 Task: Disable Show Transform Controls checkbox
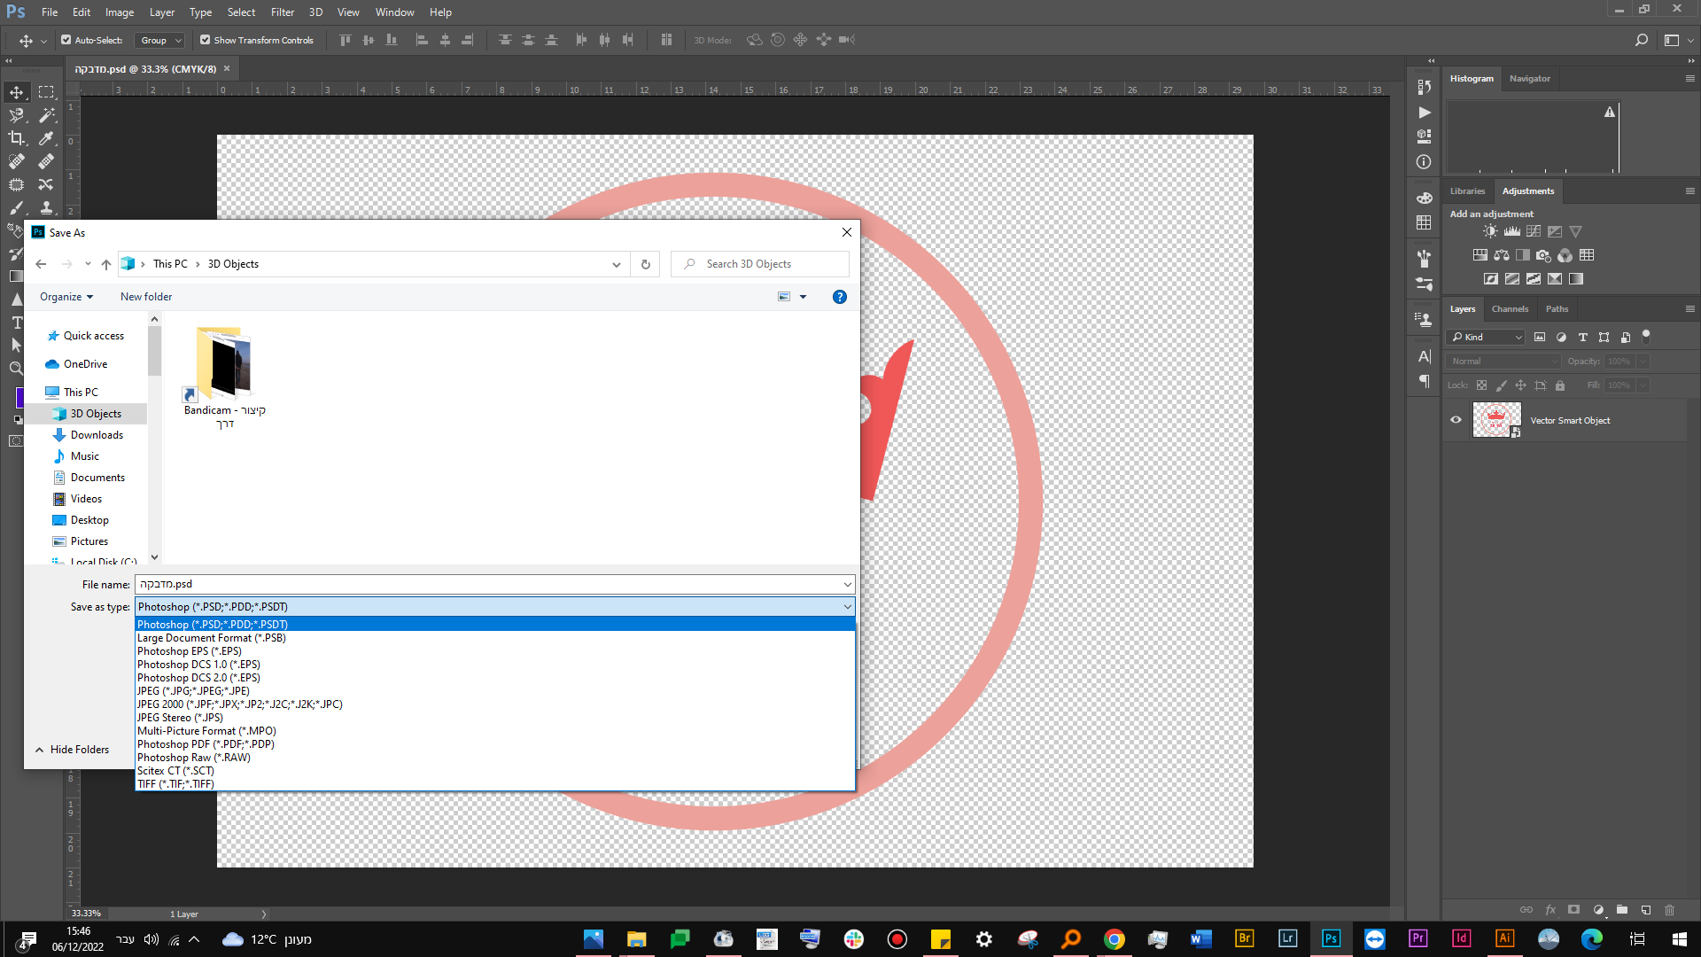205,40
